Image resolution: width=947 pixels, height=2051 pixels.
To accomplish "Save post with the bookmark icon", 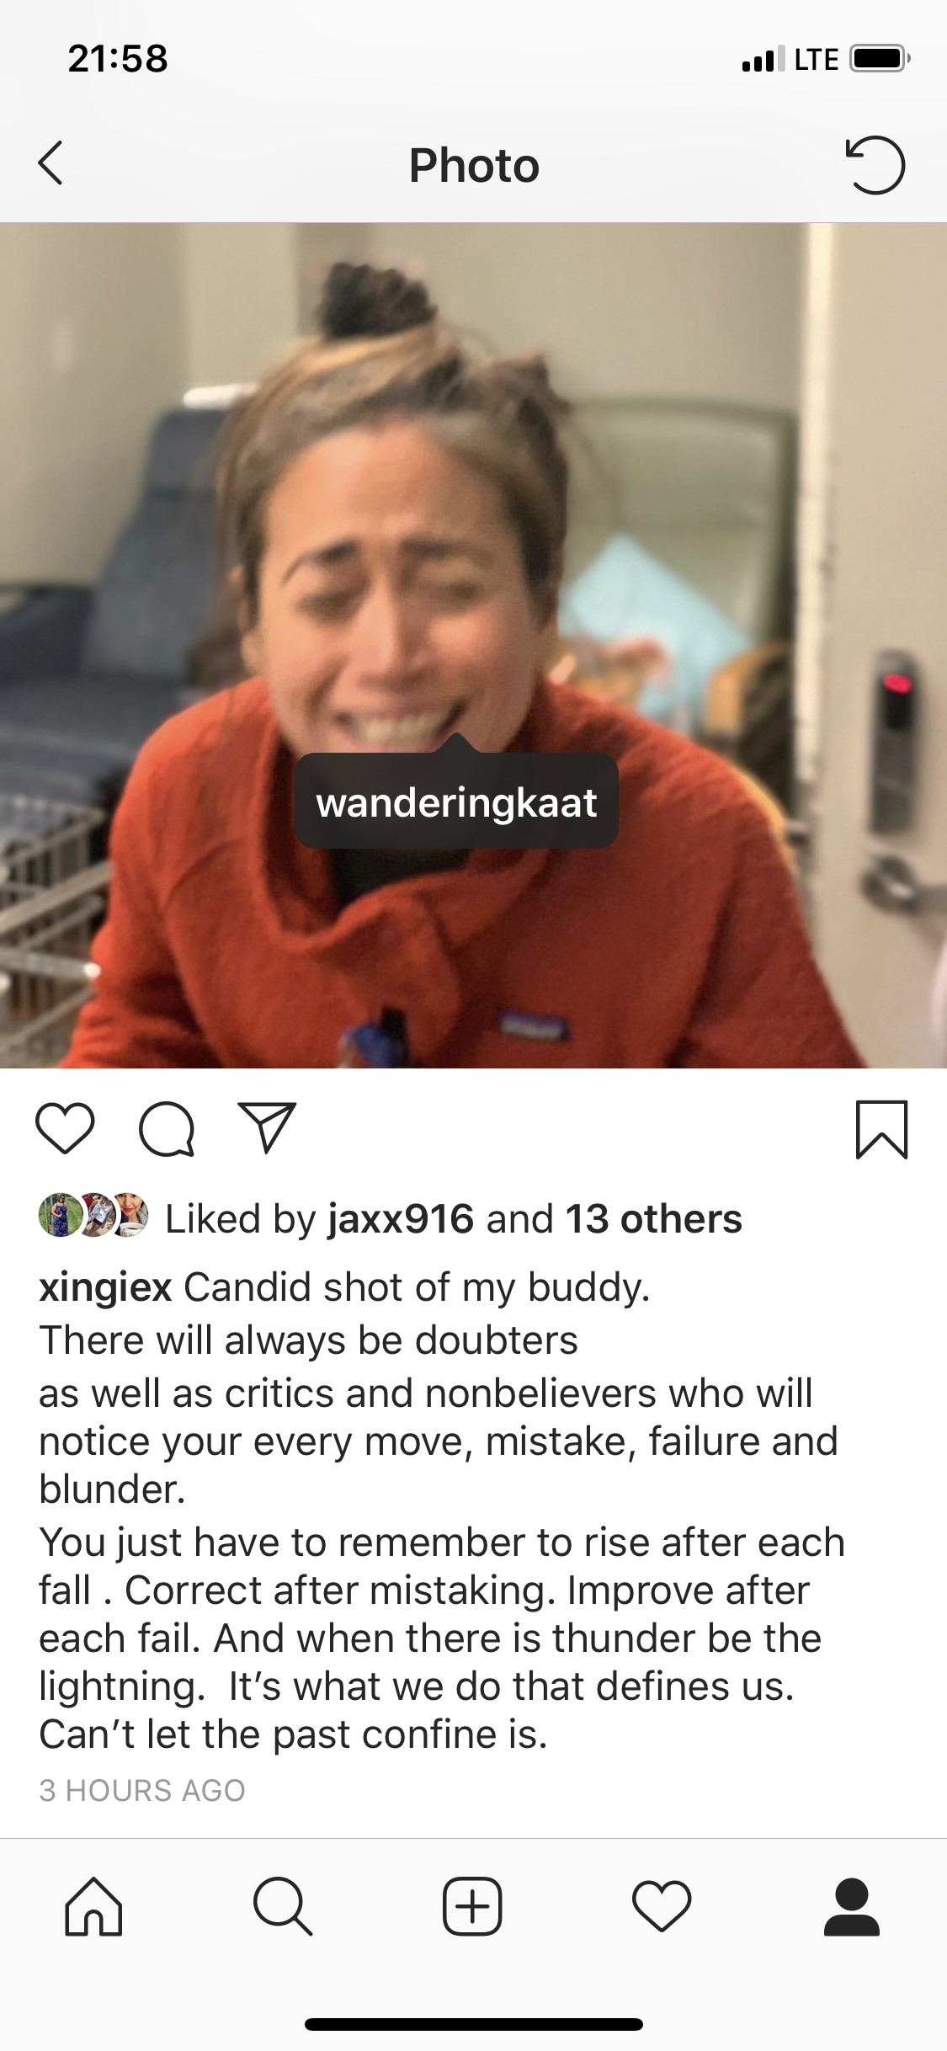I will pos(881,1129).
